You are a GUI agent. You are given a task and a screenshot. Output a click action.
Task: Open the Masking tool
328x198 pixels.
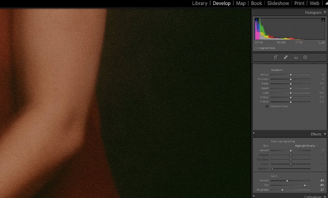click(305, 57)
